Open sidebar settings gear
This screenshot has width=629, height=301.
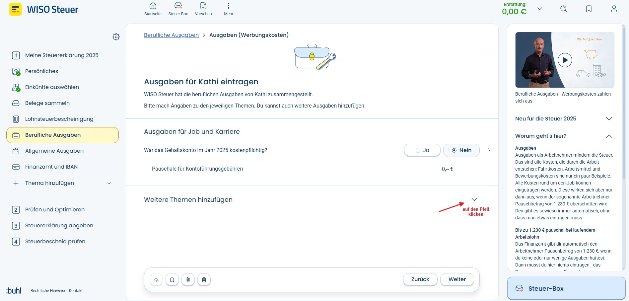[116, 37]
